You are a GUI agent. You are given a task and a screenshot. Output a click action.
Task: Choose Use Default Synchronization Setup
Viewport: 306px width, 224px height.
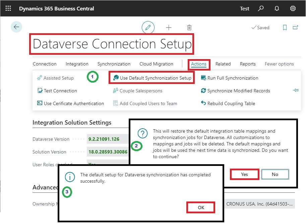152,78
